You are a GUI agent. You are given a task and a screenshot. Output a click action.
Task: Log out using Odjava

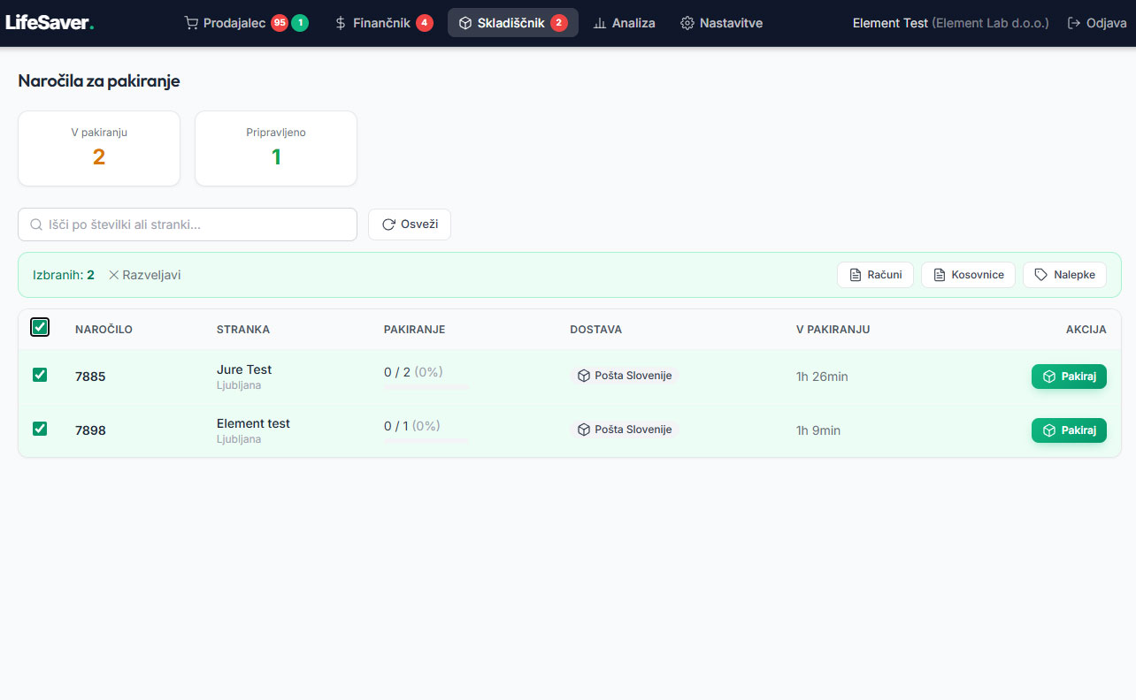(x=1097, y=23)
